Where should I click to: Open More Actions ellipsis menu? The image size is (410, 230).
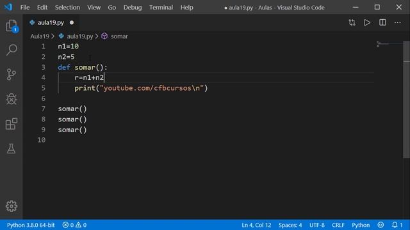coord(397,22)
